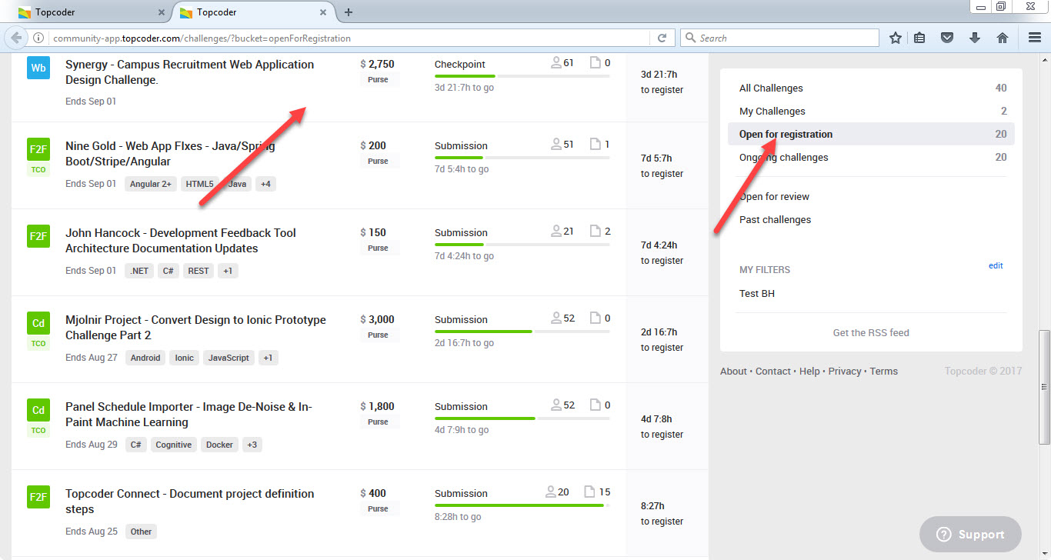Click Synergy Checkpoint progress bar

tap(522, 76)
